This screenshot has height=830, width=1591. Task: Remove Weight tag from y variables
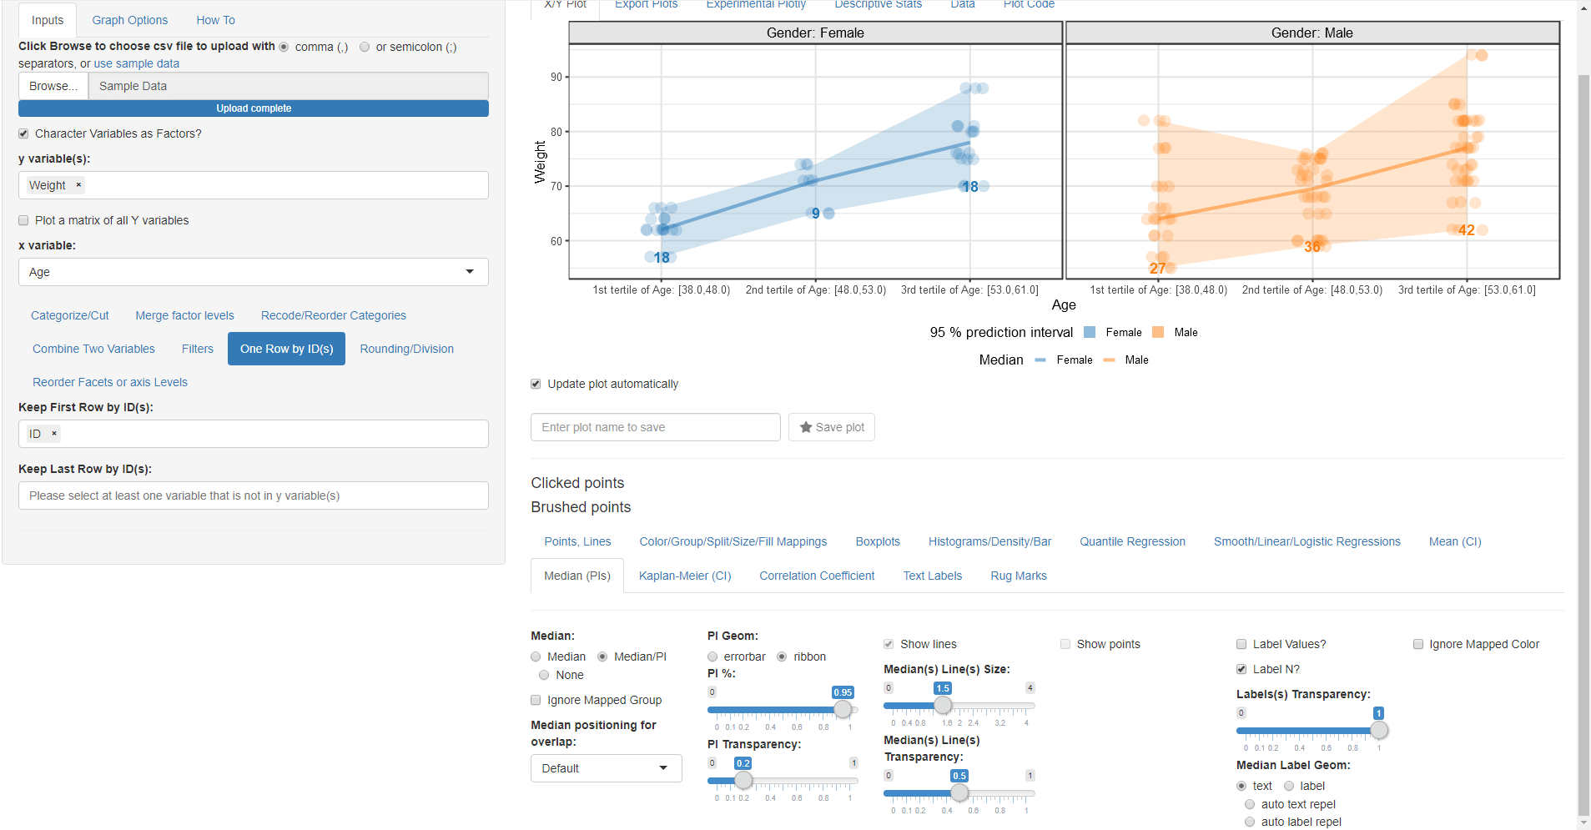[79, 185]
